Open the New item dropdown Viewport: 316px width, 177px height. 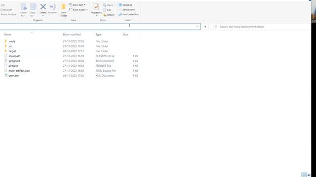pyautogui.click(x=77, y=5)
